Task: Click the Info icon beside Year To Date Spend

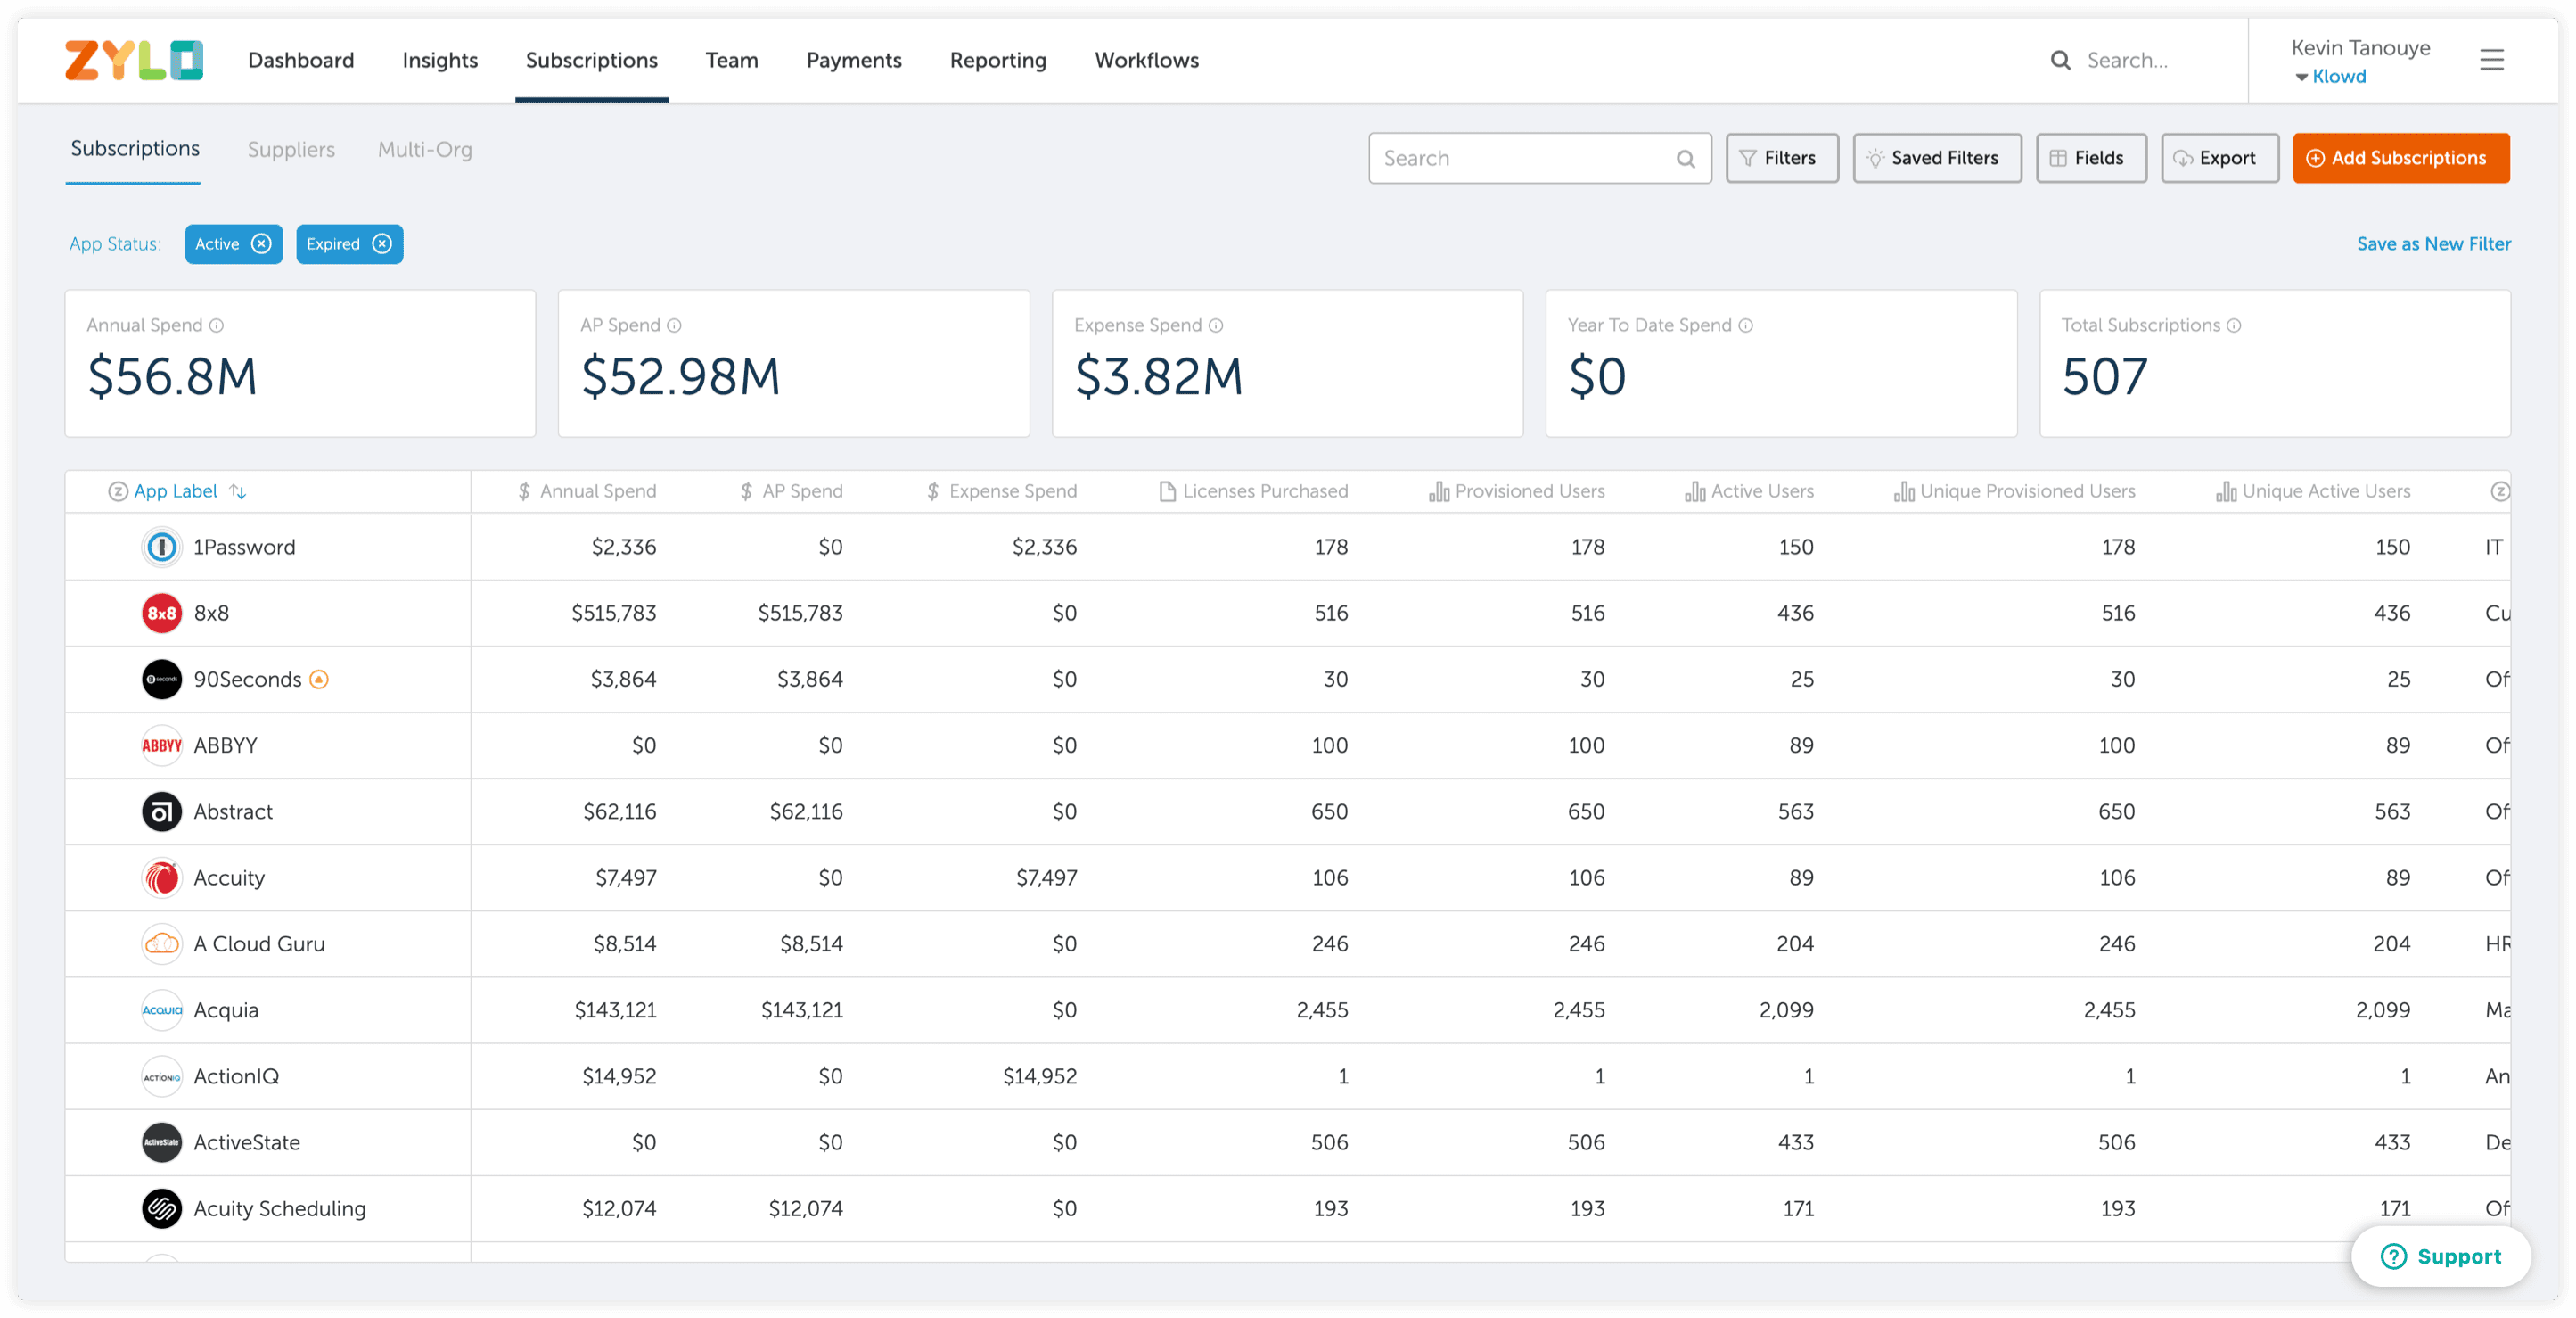Action: pyautogui.click(x=1746, y=325)
